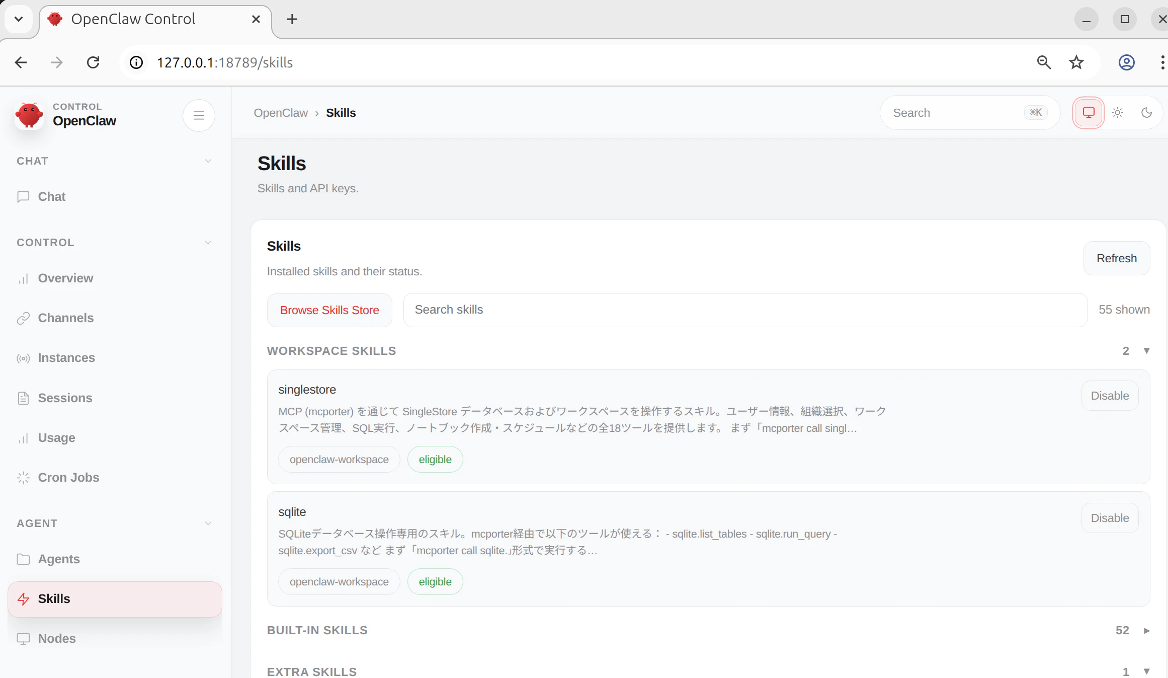The height and width of the screenshot is (678, 1168).
Task: Open the Overview page
Action: click(115, 278)
